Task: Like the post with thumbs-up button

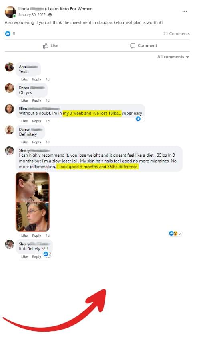Action: [x=50, y=46]
